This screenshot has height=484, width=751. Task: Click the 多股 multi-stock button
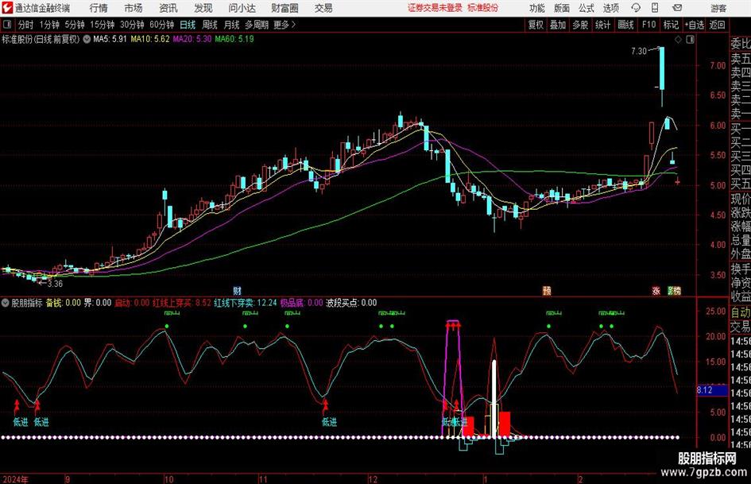[580, 25]
